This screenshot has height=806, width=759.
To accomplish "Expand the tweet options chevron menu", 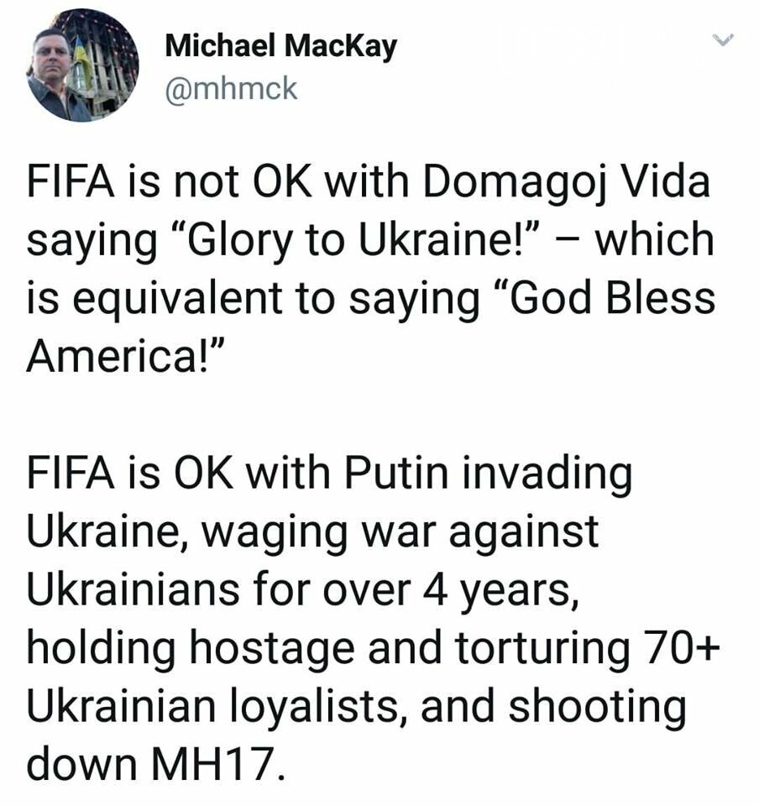I will point(723,39).
